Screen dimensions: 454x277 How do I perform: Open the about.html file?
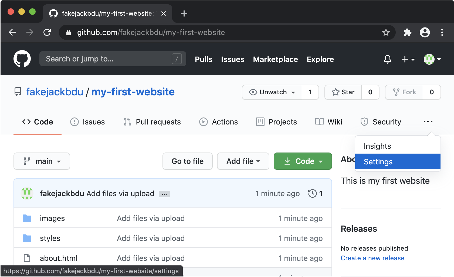pyautogui.click(x=59, y=258)
